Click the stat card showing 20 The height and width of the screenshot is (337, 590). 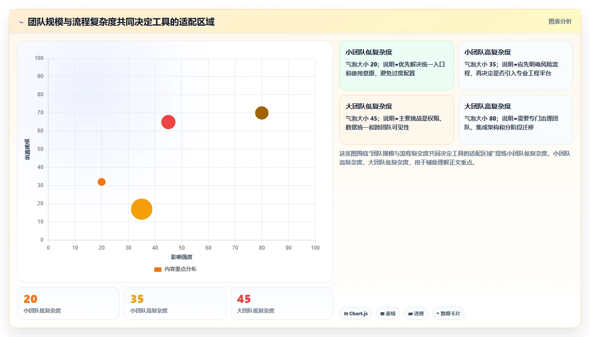68,303
